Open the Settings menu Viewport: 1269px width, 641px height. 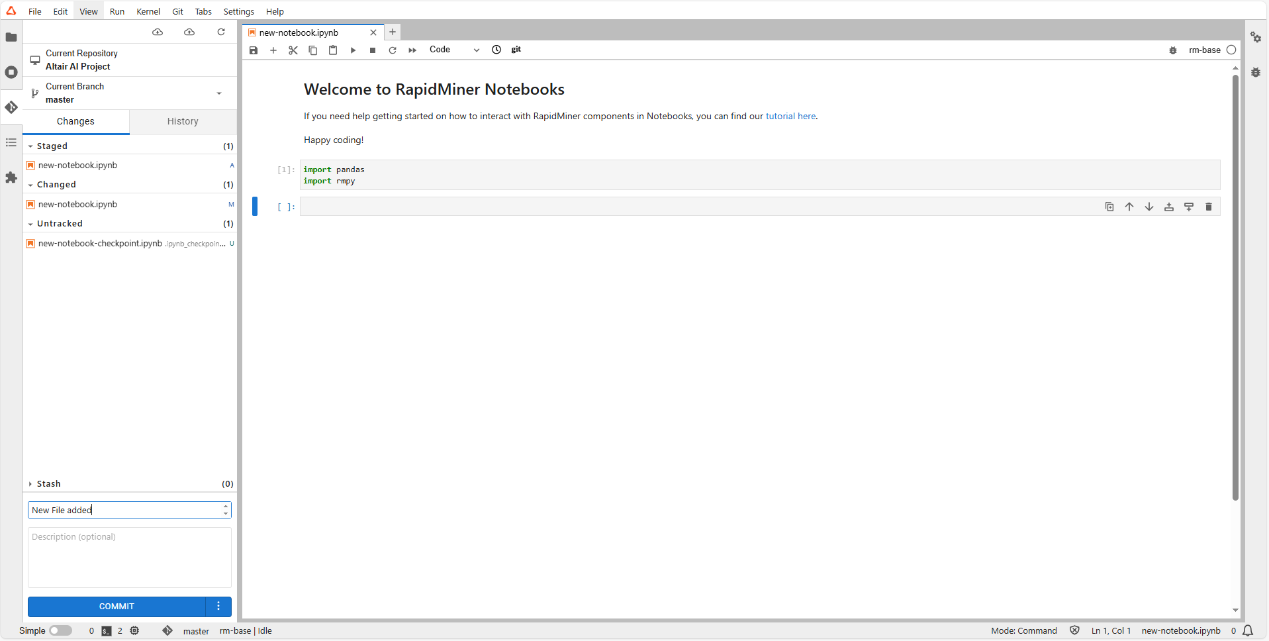239,11
